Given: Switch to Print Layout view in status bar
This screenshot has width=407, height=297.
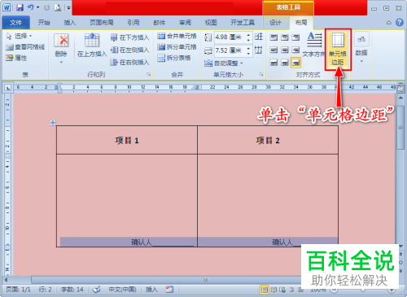Looking at the screenshot, I should point(264,290).
